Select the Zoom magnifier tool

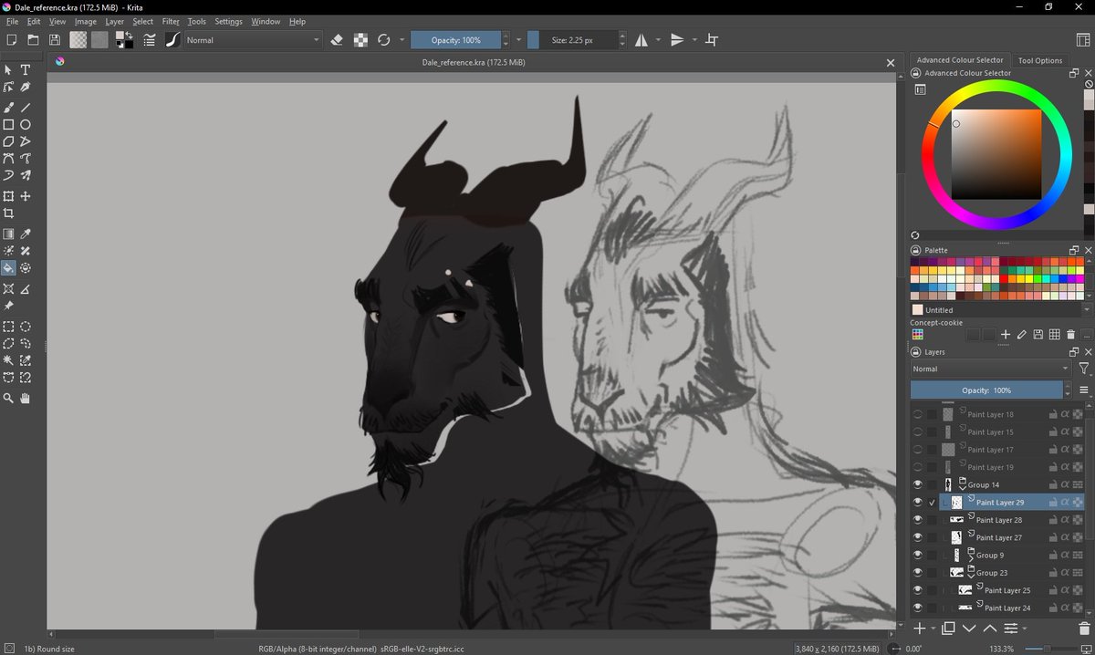point(8,398)
